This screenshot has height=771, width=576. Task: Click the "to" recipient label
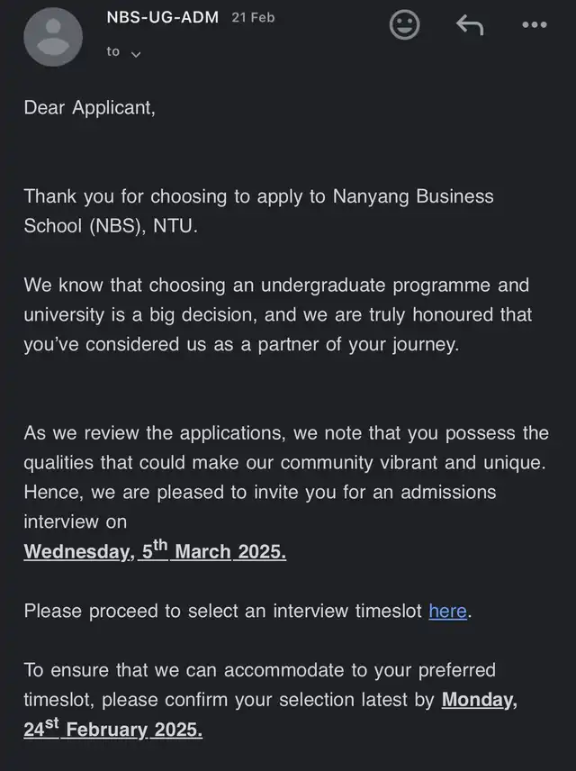click(x=112, y=52)
